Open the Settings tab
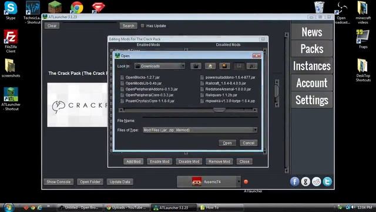The height and width of the screenshot is (212, 376). click(x=312, y=100)
